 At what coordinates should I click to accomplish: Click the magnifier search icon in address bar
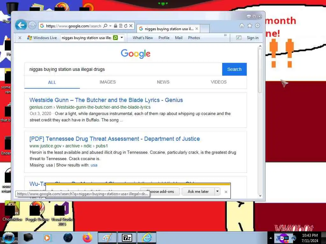[x=105, y=26]
